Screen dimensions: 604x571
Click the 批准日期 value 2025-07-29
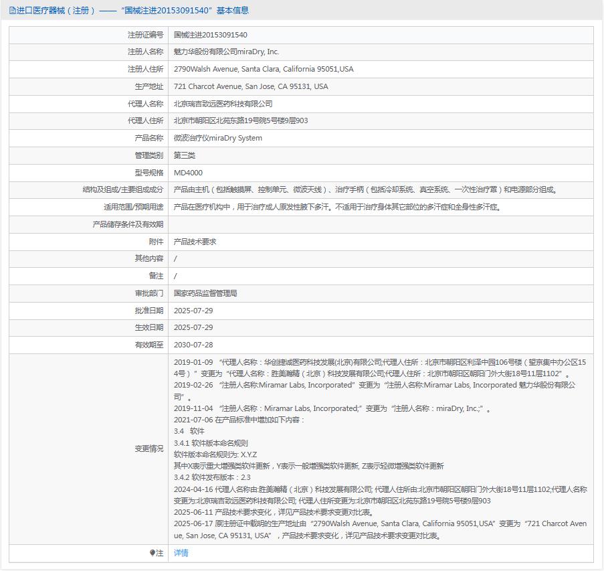(x=194, y=311)
